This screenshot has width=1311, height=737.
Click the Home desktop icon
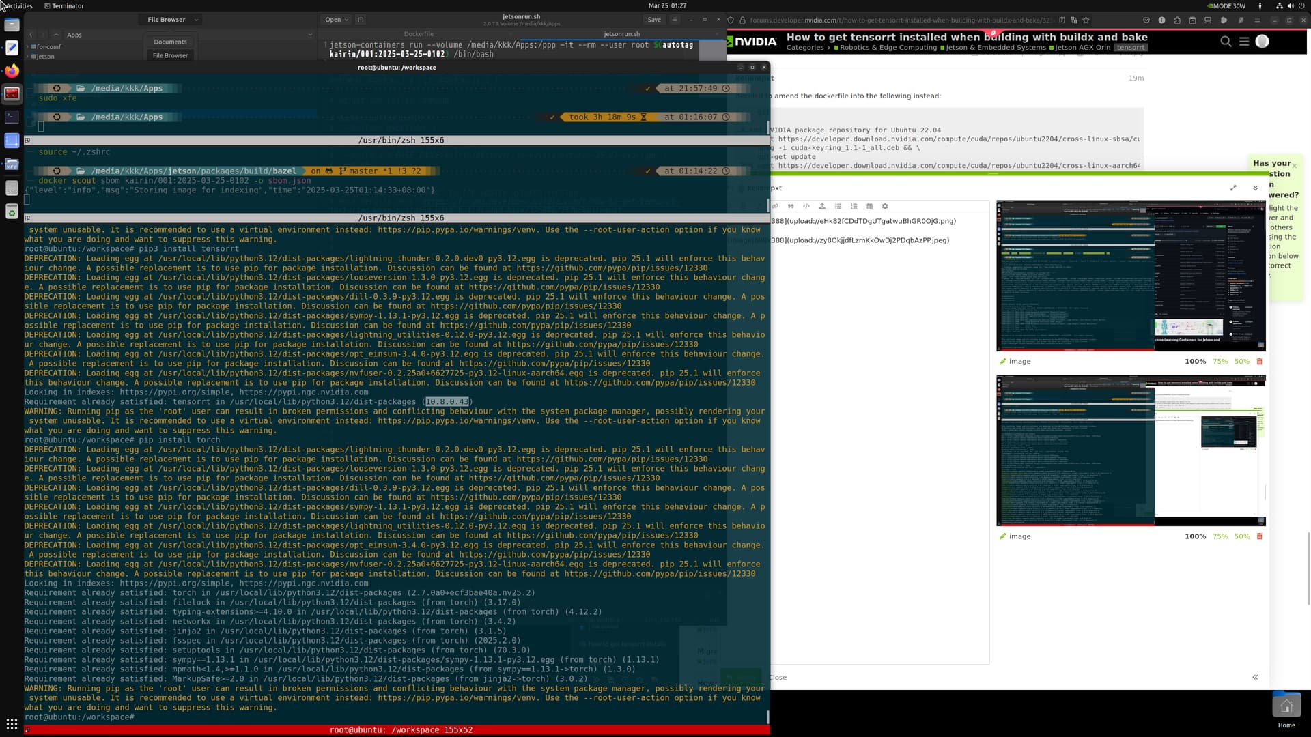click(1286, 711)
